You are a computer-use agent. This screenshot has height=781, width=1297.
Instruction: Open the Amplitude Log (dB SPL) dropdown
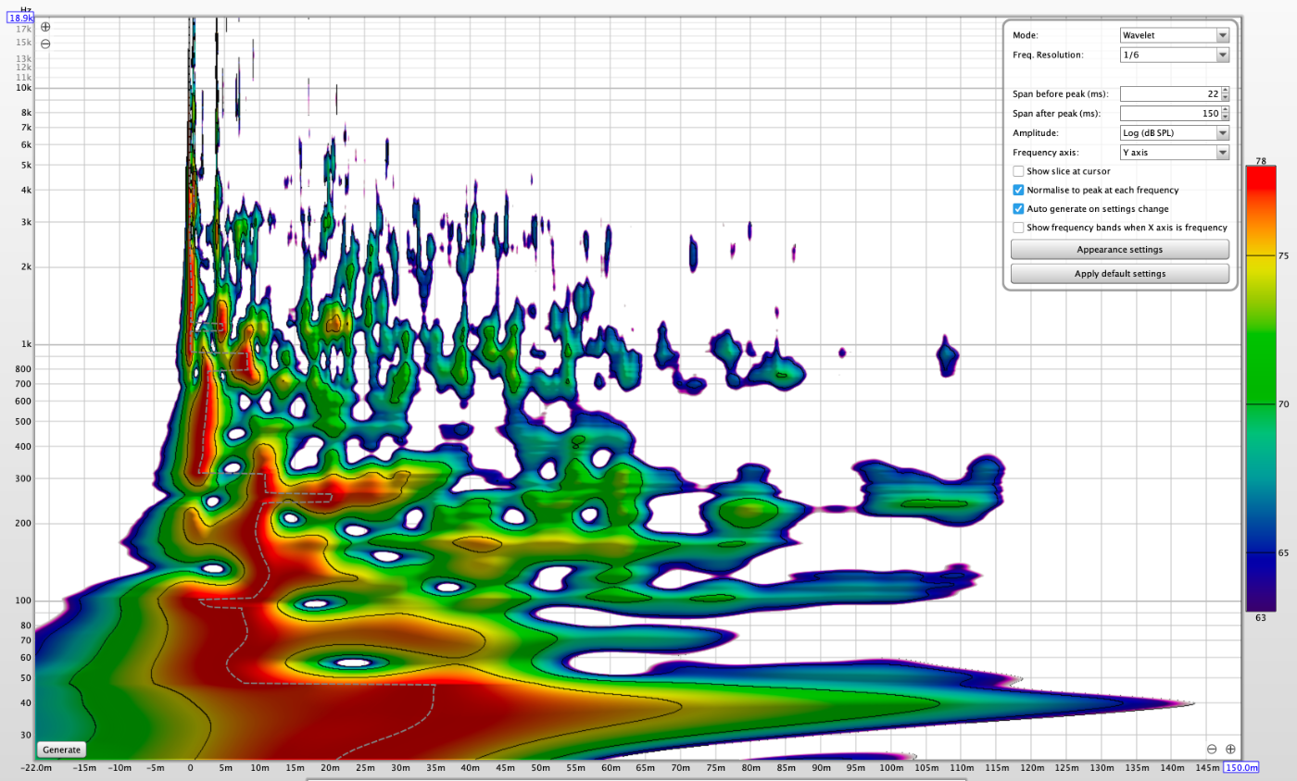1174,132
